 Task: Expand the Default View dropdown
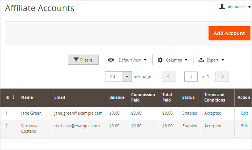click(132, 60)
